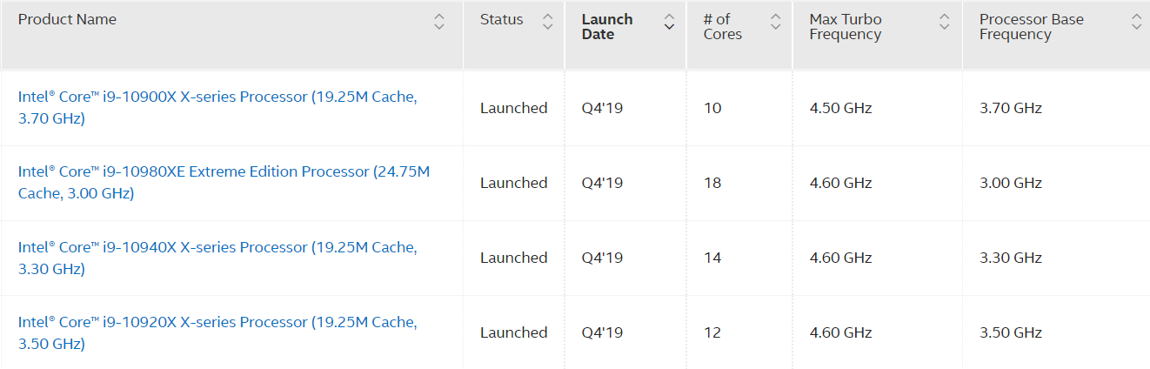Click the # of Cores header text
The image size is (1150, 369).
(x=723, y=27)
